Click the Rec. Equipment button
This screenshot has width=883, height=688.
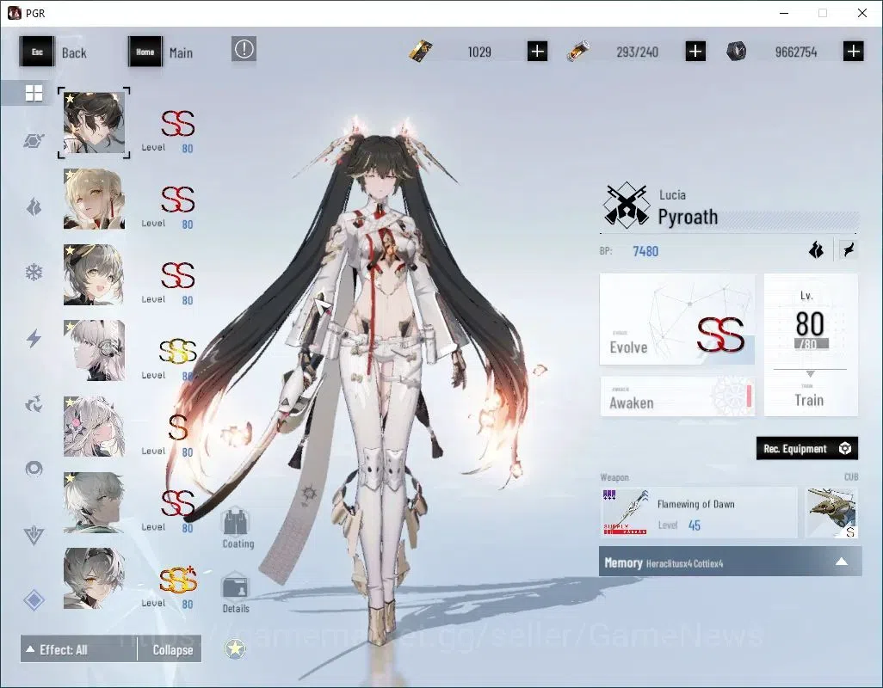click(x=807, y=448)
